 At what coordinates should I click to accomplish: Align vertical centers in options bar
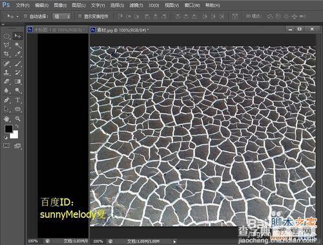[129, 16]
